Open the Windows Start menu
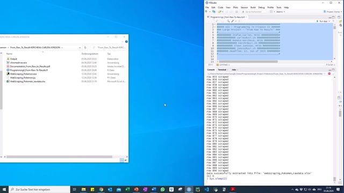This screenshot has width=344, height=193. tap(4, 189)
